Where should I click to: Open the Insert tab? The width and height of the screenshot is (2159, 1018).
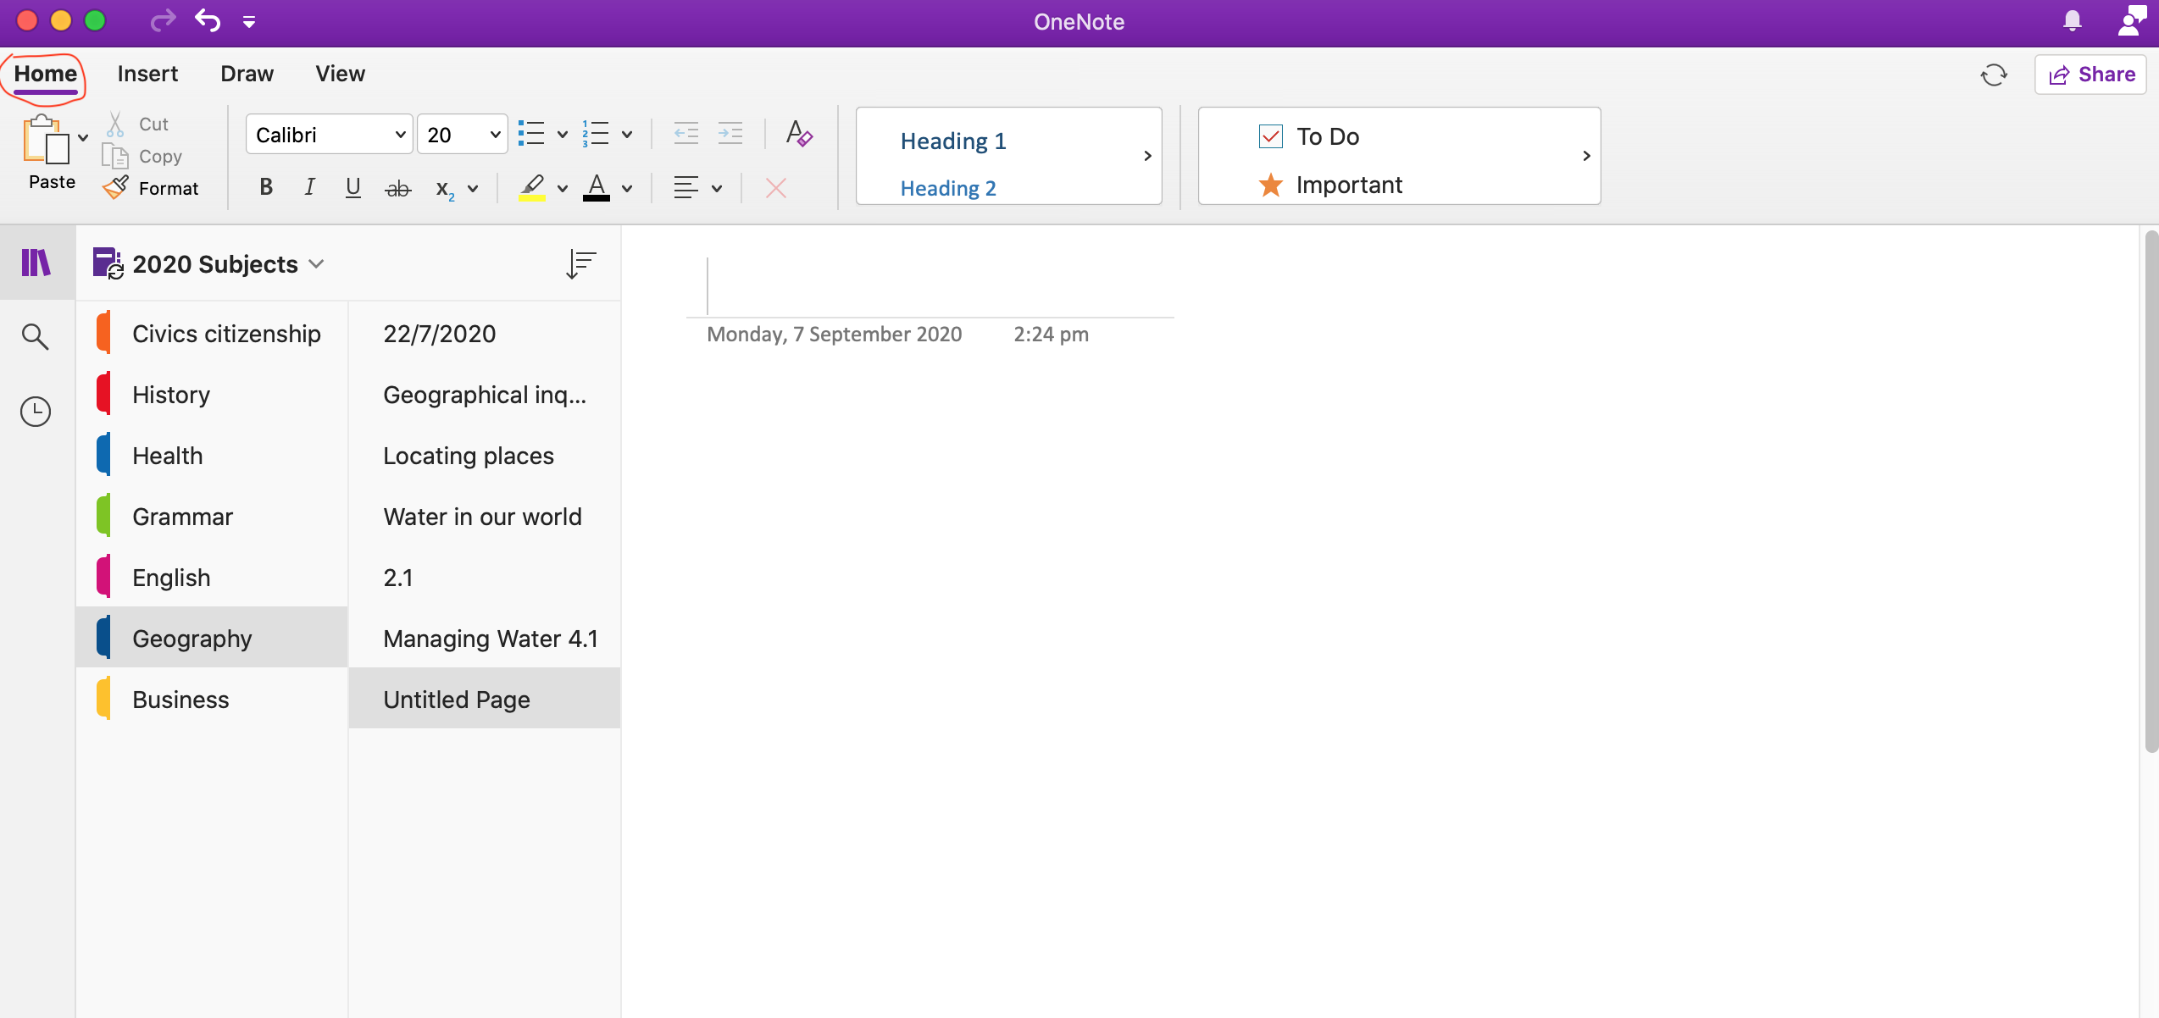147,73
